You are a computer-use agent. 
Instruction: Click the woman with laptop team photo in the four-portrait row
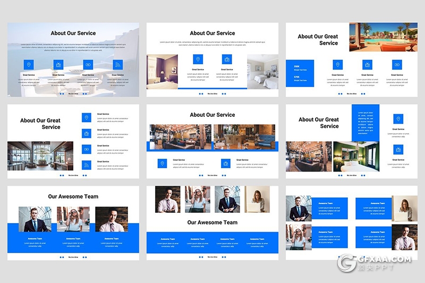point(257,199)
